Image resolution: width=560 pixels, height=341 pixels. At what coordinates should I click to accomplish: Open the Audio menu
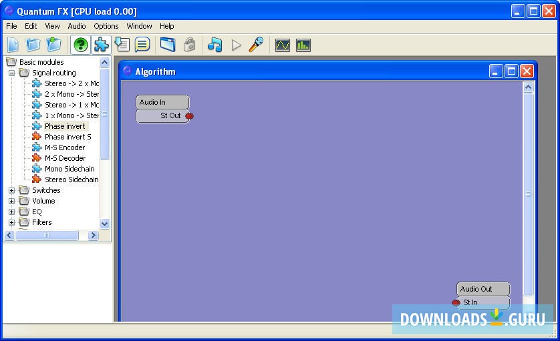tap(77, 26)
